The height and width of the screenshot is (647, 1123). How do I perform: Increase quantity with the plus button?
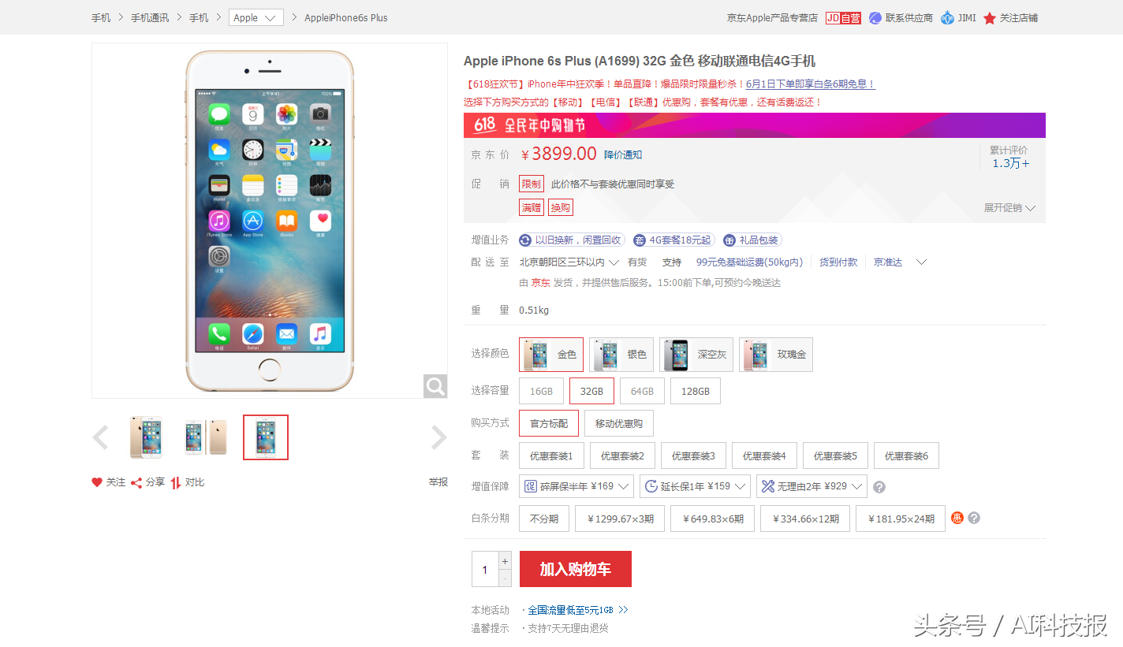point(505,561)
